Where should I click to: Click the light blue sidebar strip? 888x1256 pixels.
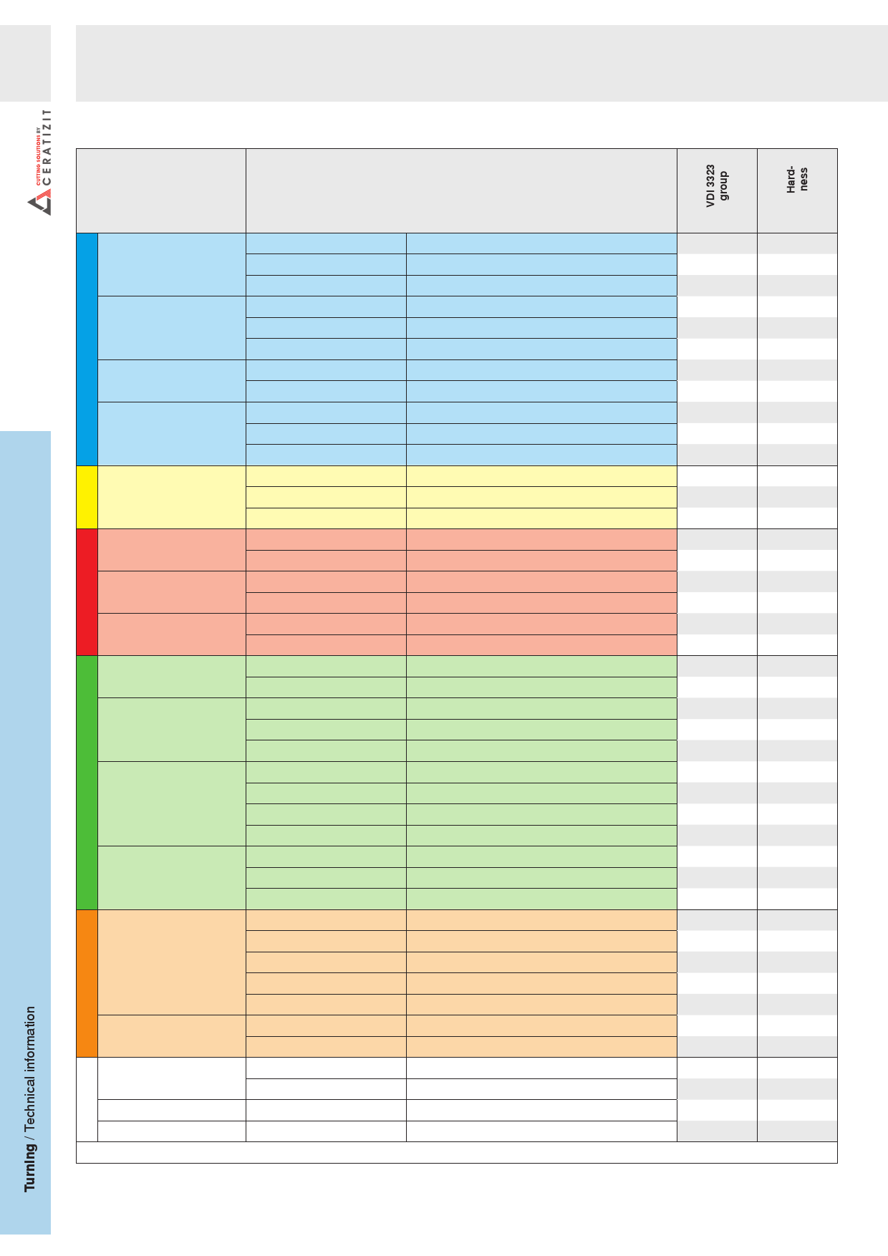25,832
